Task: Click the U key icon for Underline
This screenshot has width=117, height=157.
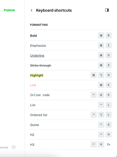Action: click(x=109, y=55)
